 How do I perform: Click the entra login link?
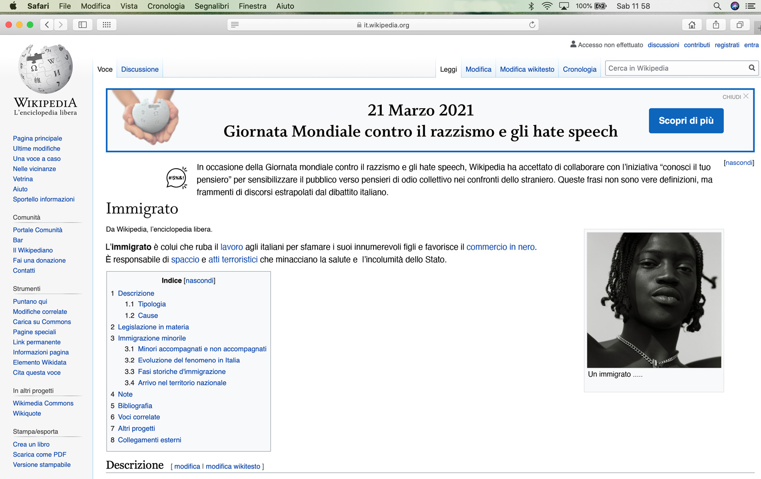tap(751, 45)
